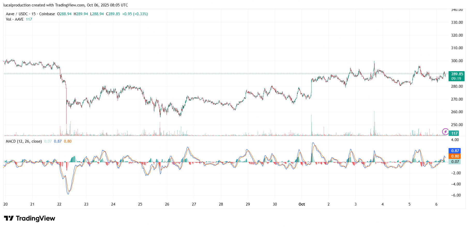The image size is (469, 228).
Task: Select the blue 0.87 MACD line tag
Action: (x=455, y=151)
